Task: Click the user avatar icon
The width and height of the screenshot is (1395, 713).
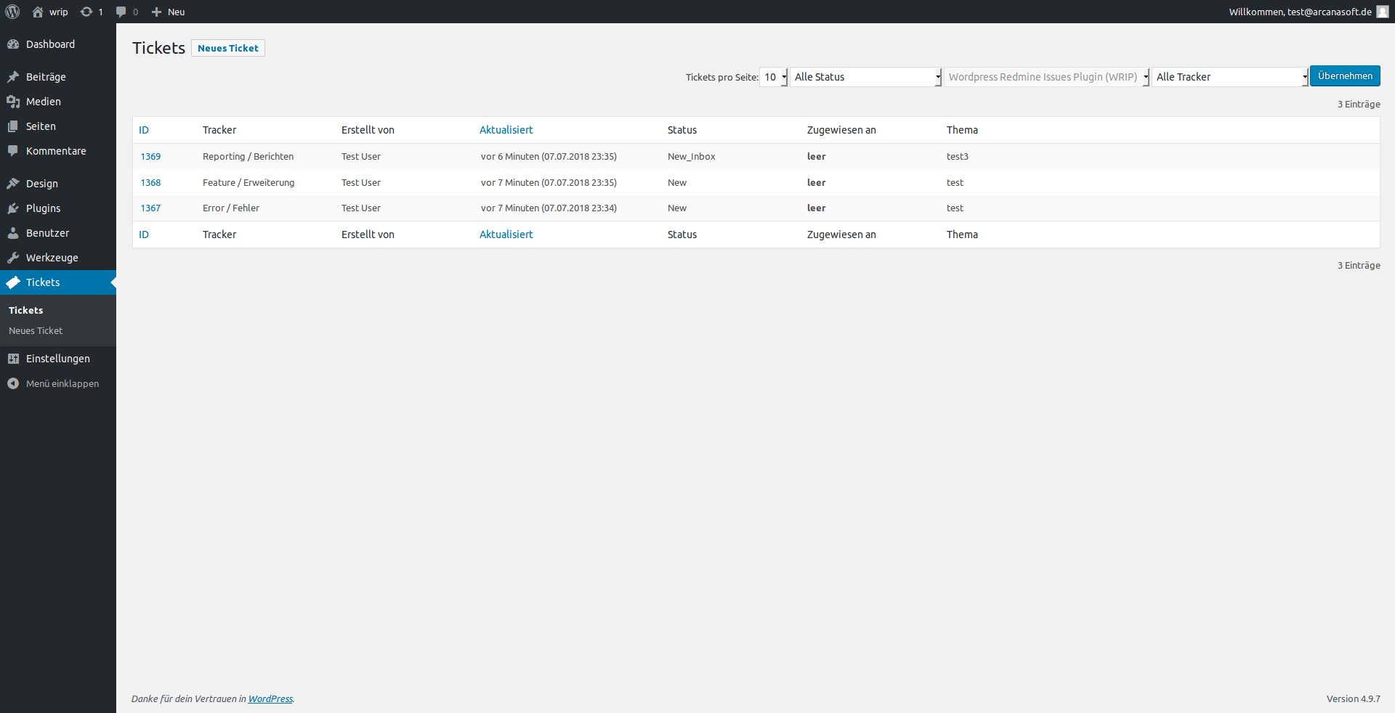Action: point(1383,12)
